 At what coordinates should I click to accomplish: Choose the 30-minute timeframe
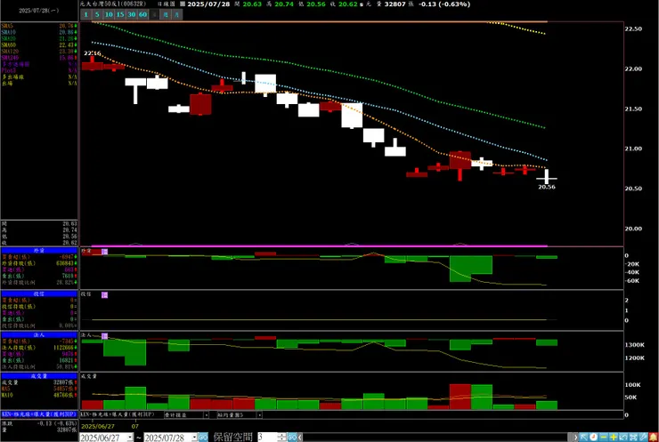(132, 14)
